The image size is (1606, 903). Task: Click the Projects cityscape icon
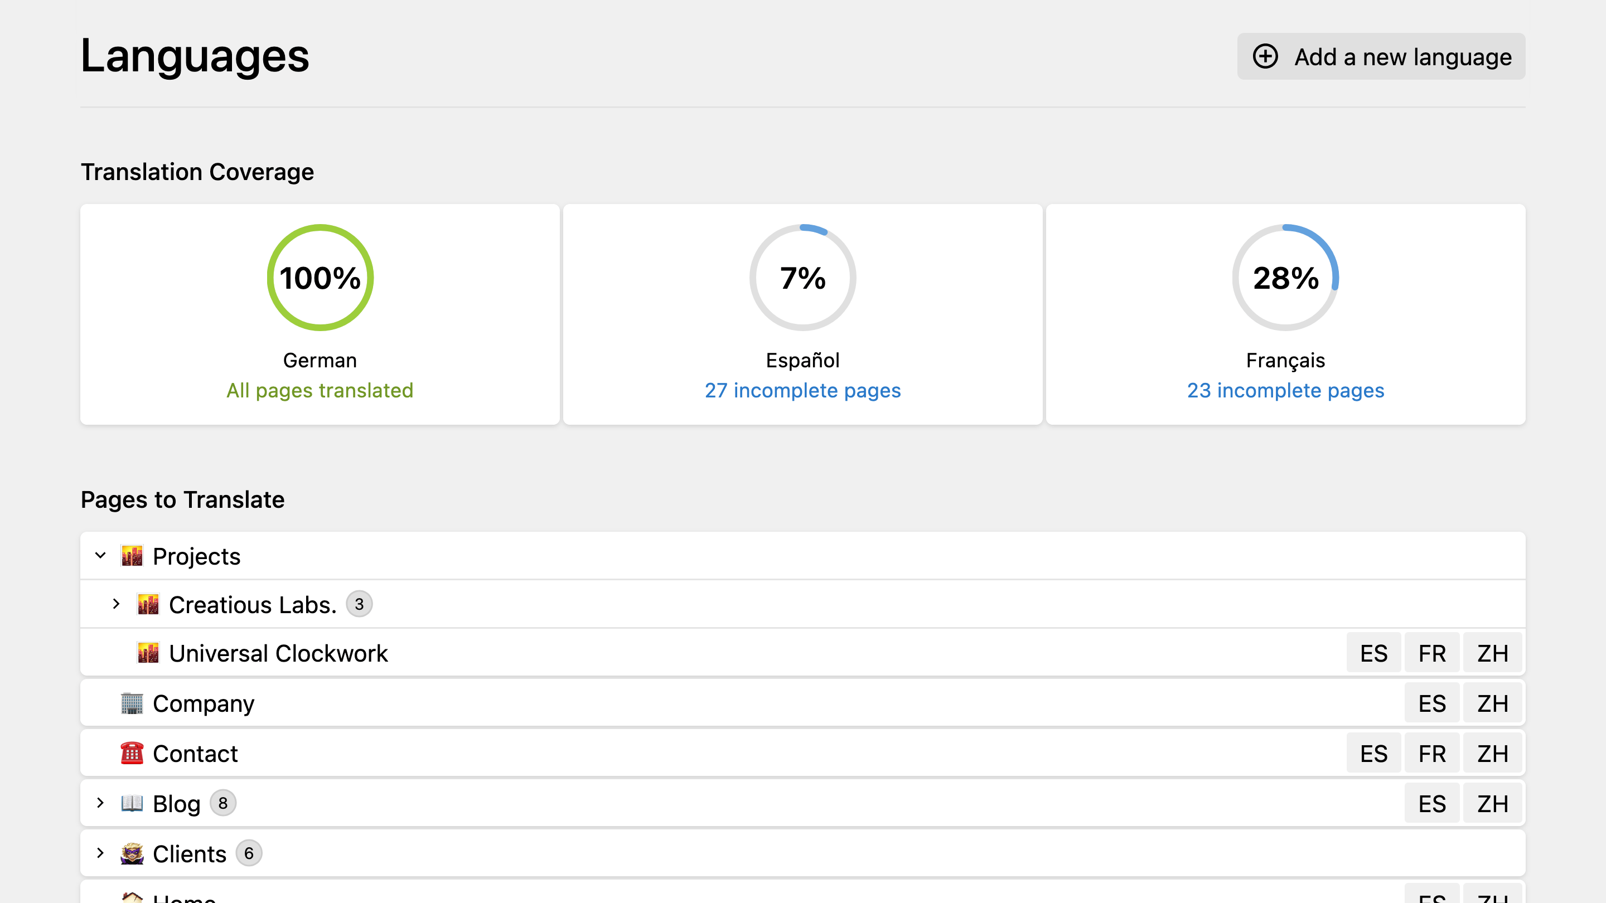tap(132, 556)
